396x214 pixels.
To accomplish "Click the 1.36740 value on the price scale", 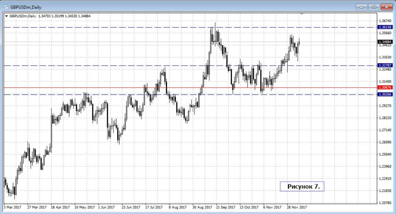I will coord(386,21).
